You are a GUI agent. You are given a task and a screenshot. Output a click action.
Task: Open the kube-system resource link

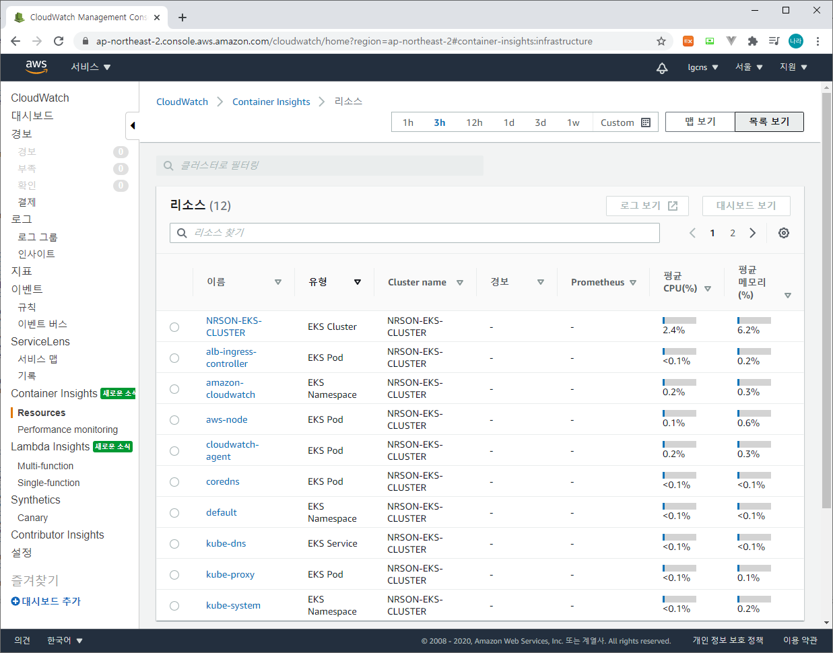(x=233, y=605)
